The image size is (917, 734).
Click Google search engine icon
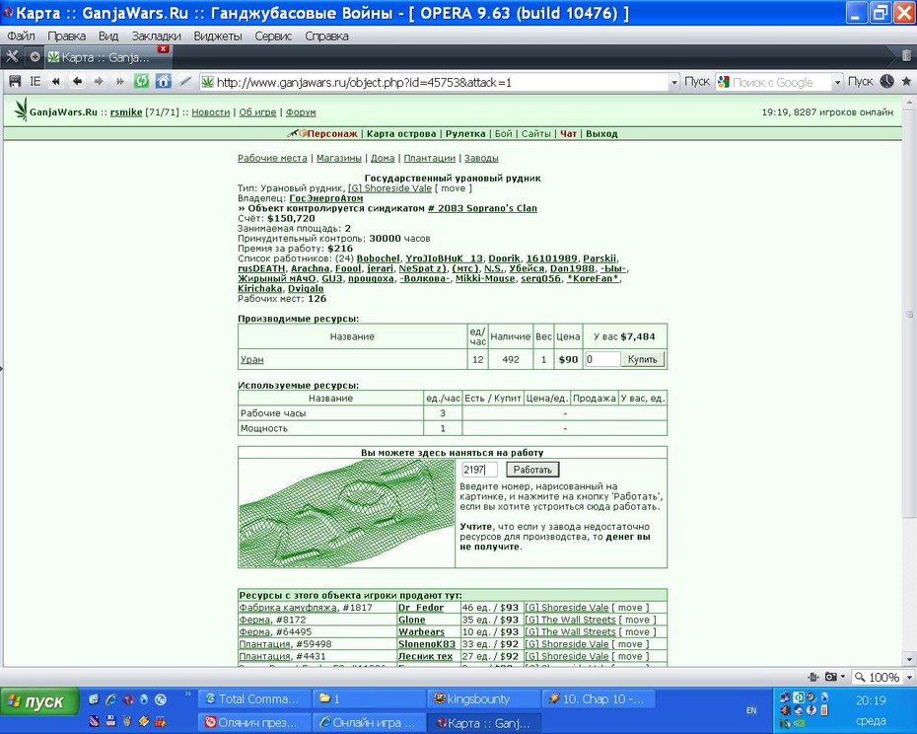[724, 83]
